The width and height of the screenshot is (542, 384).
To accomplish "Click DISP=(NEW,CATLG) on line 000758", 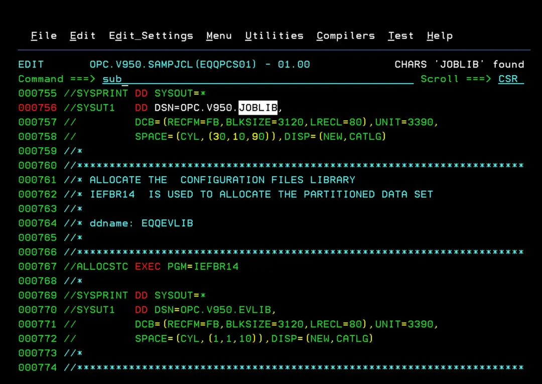I will tap(335, 137).
